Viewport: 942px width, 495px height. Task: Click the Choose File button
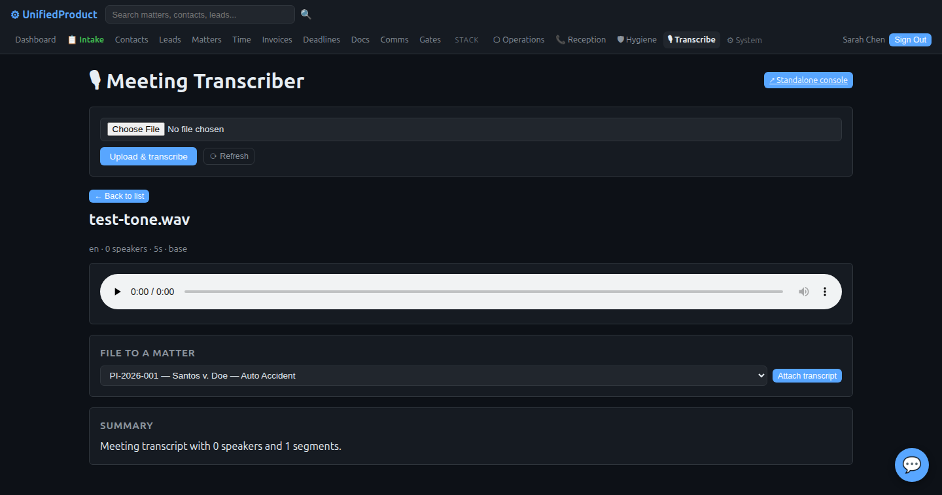point(135,129)
